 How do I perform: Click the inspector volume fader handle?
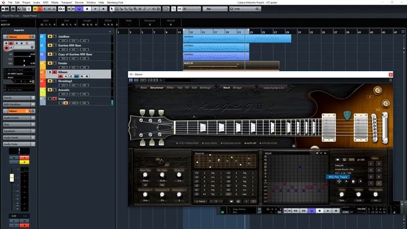[11, 178]
